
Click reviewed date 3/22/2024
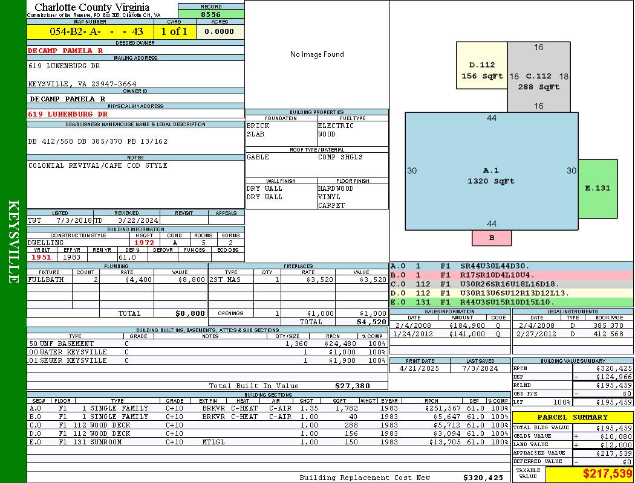tap(138, 221)
